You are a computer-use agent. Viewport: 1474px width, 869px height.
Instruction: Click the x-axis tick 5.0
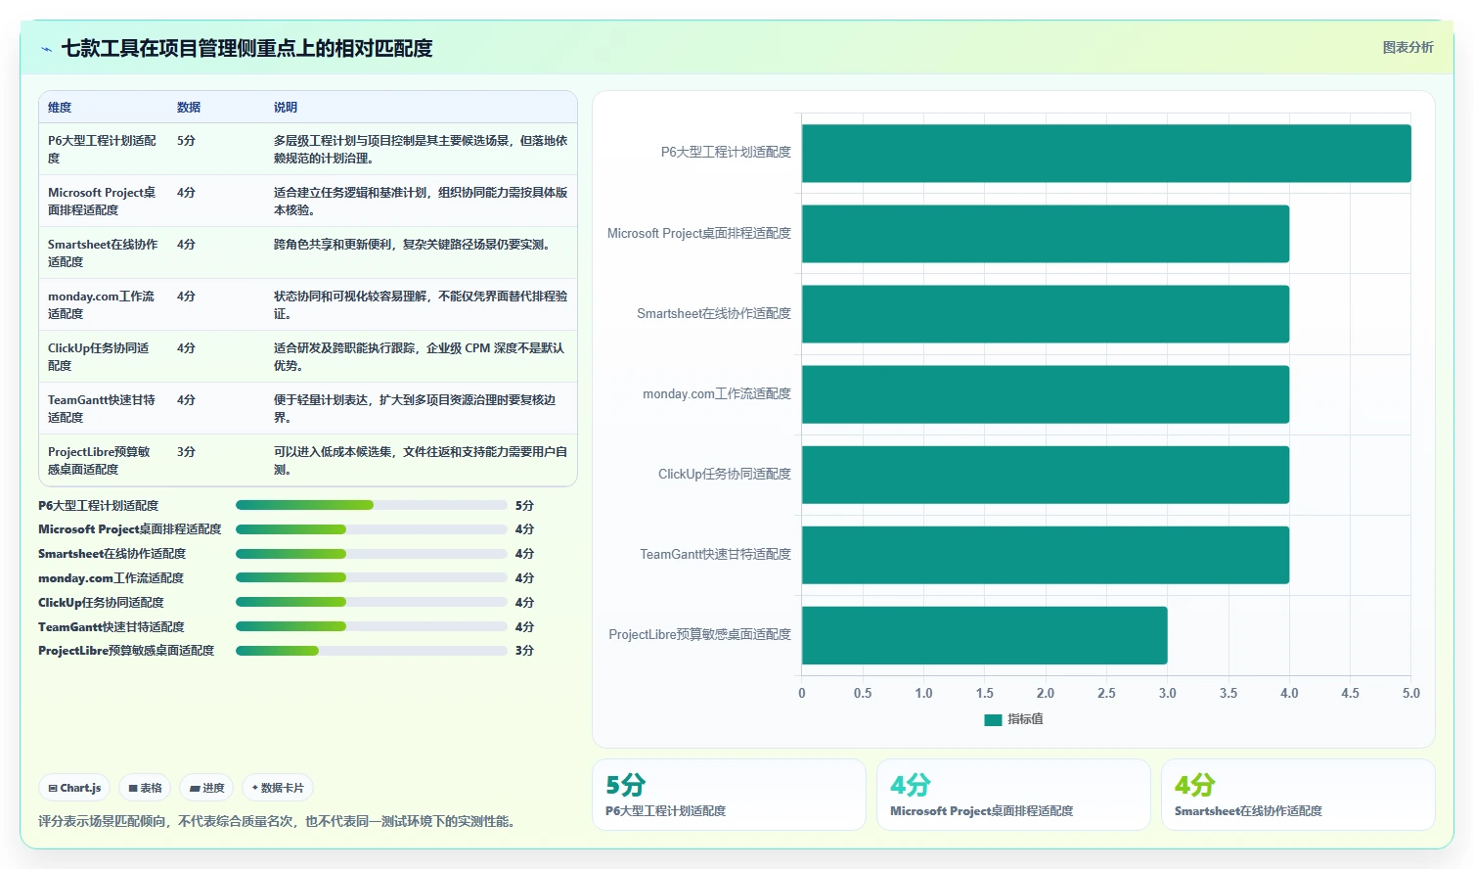[x=1411, y=693]
